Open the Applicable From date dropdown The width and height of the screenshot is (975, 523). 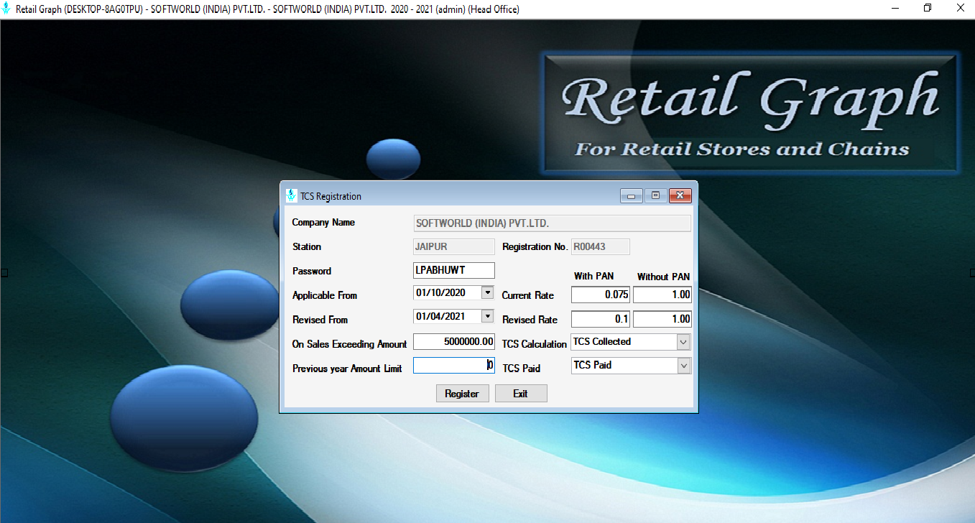click(488, 292)
